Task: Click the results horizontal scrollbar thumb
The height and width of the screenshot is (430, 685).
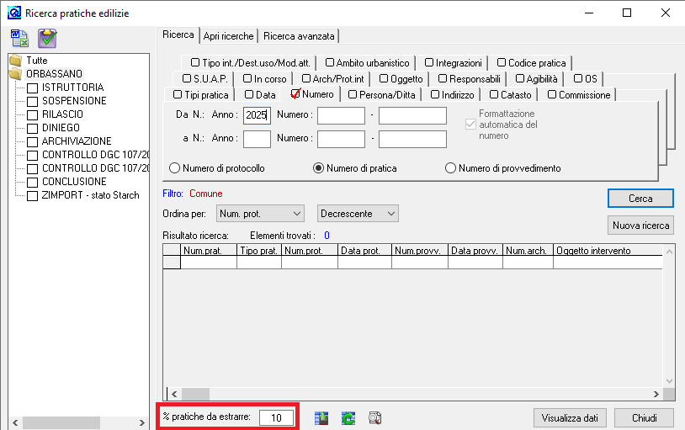Action: (x=195, y=394)
